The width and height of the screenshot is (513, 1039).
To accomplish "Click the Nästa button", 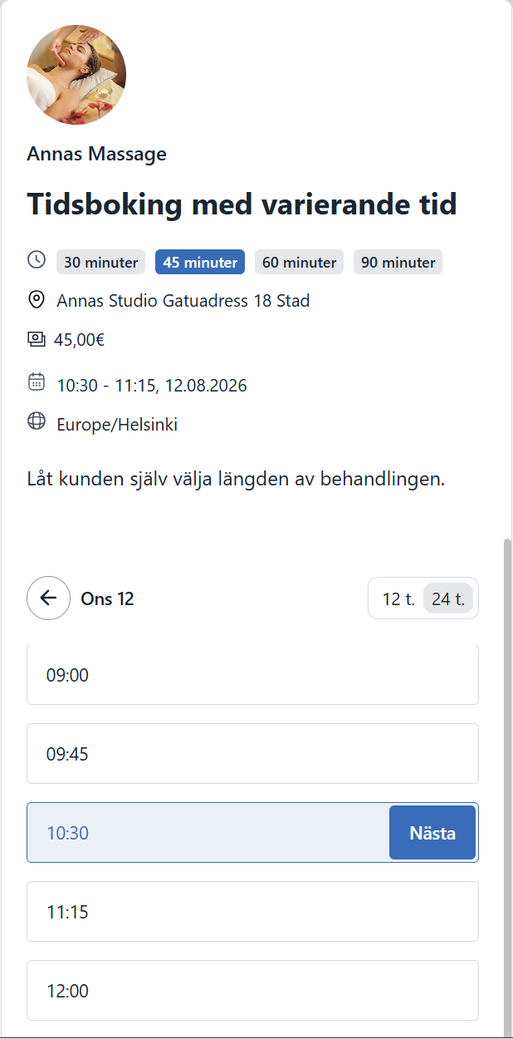I will tap(432, 833).
